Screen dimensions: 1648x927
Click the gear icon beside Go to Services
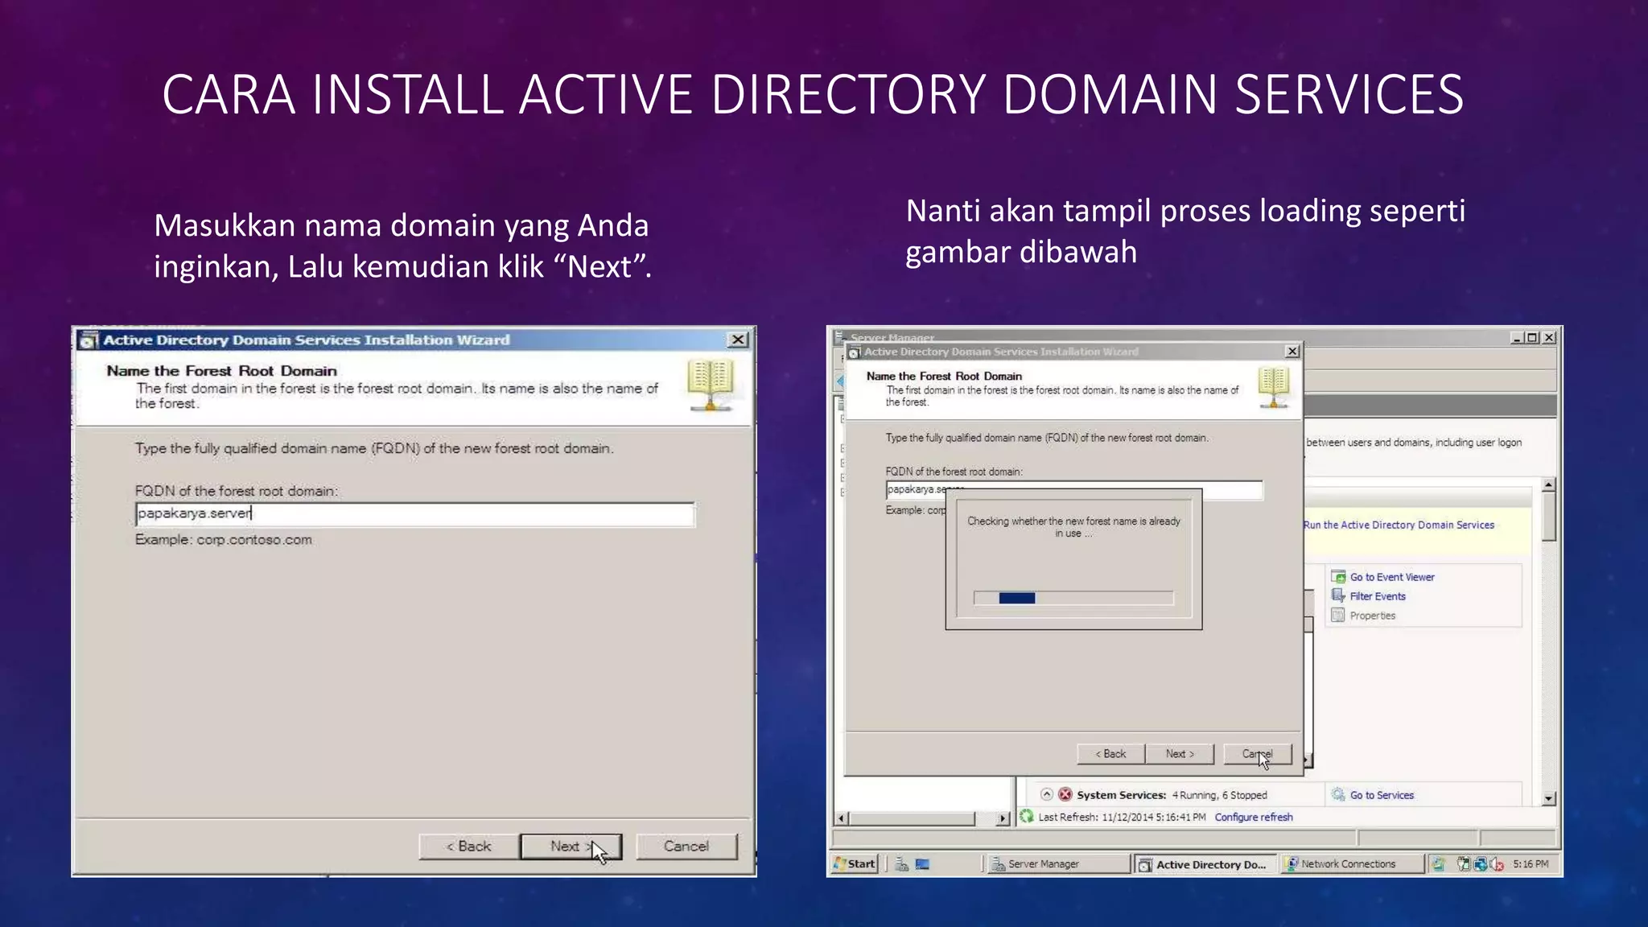(x=1338, y=795)
